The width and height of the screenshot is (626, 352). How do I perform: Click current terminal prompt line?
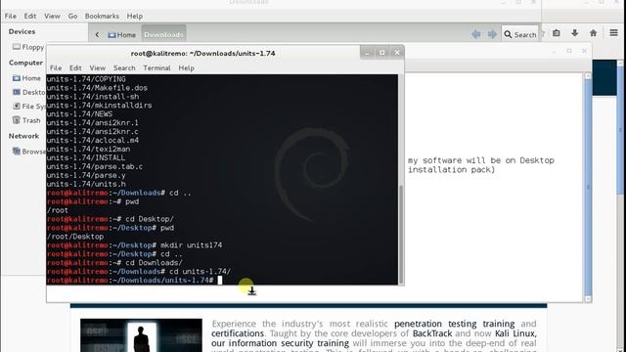134,281
